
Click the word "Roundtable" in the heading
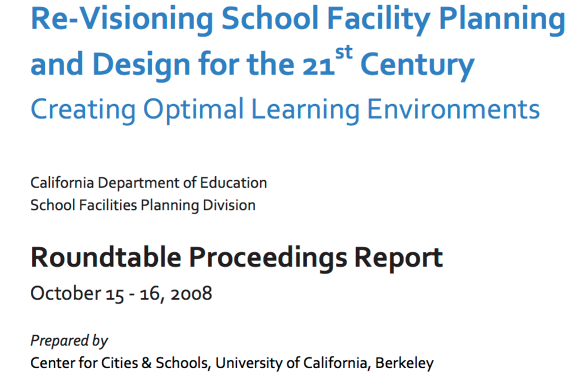(106, 258)
